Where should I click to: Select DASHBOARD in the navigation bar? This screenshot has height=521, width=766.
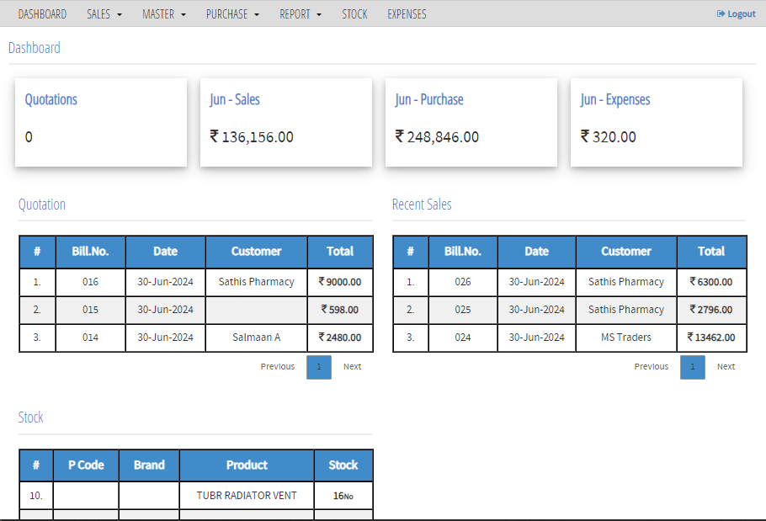click(42, 13)
